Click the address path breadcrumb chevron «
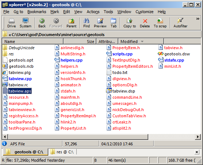 10,35
